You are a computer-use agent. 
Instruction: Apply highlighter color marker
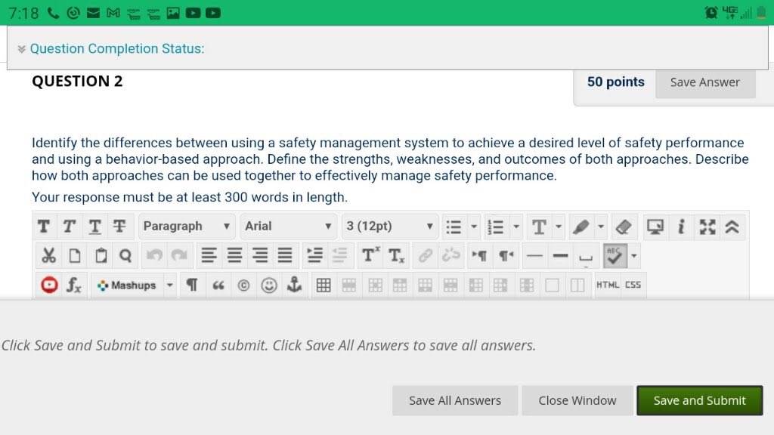tap(581, 227)
